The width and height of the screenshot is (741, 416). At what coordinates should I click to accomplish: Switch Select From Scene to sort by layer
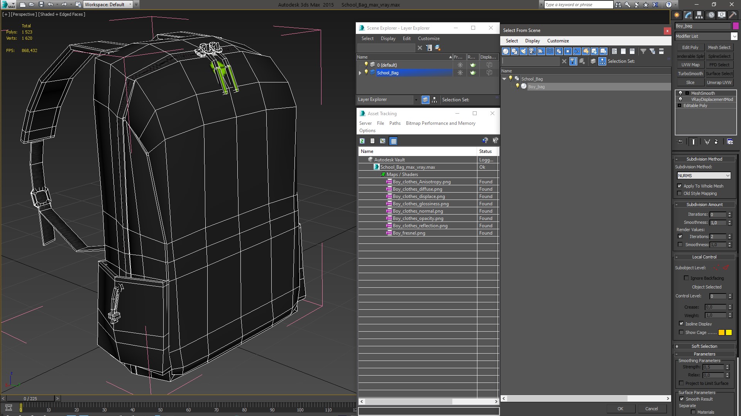click(593, 61)
